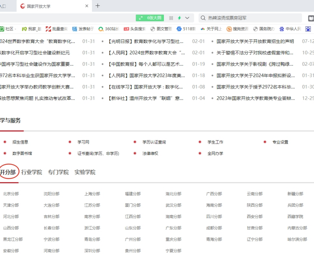Screen dimensions: 314x259
Task: Open the 360站长 bookmark
Action: point(109,29)
